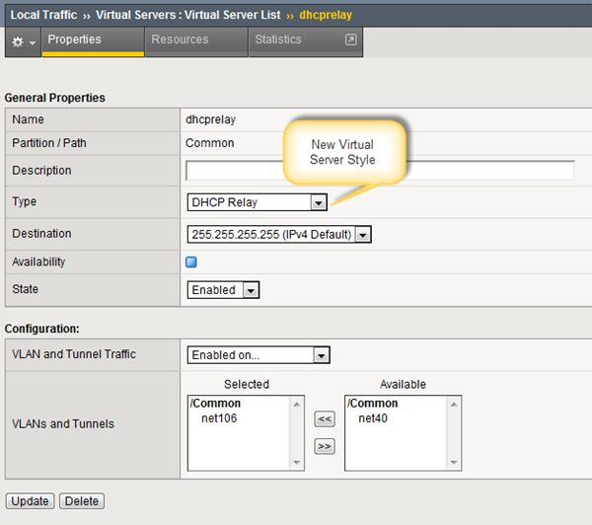Expand the Destination address dropdown

279,235
